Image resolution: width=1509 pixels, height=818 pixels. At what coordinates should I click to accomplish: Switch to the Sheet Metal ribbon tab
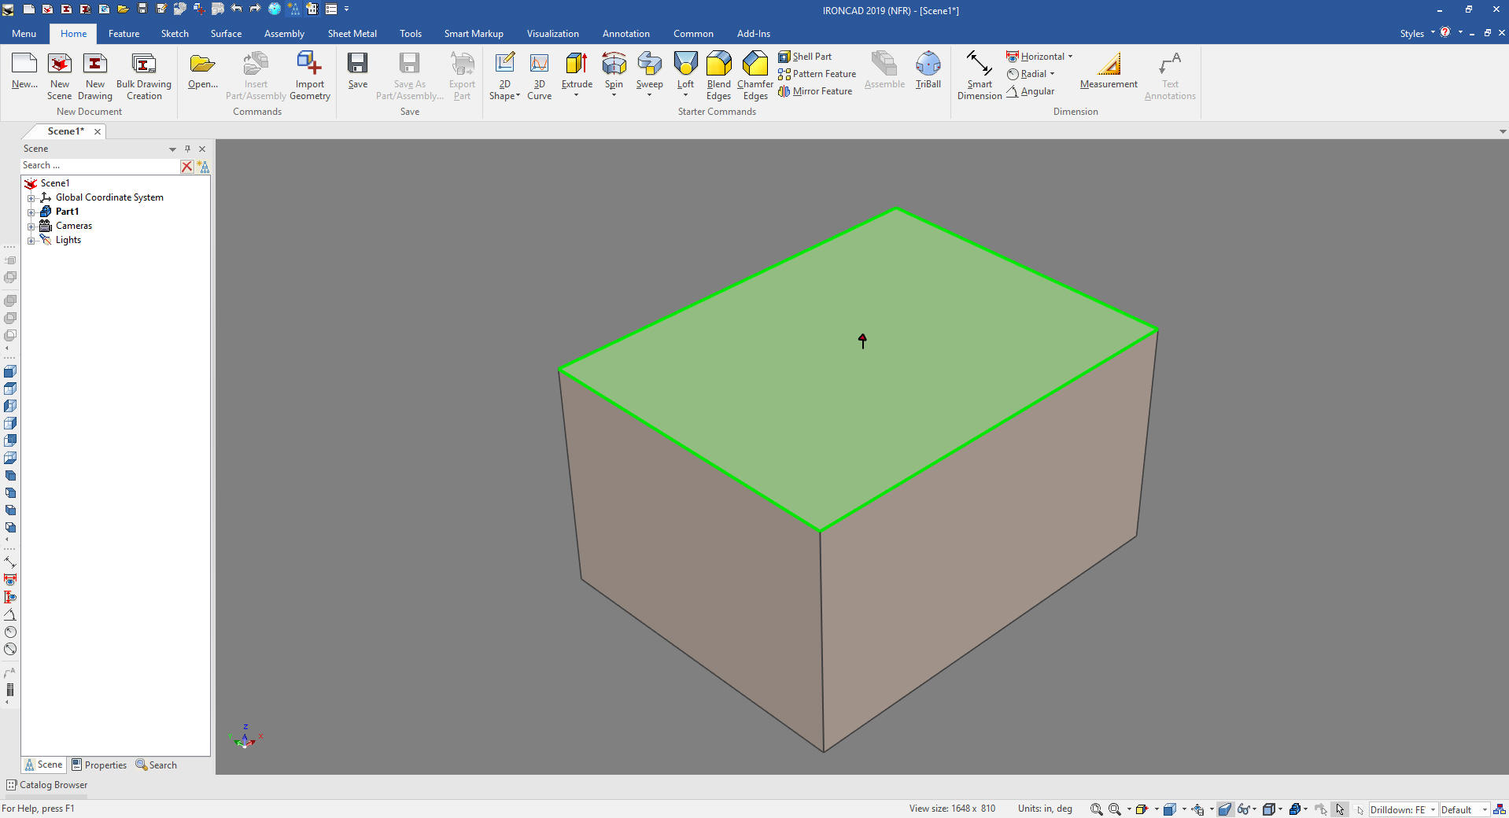pyautogui.click(x=352, y=34)
